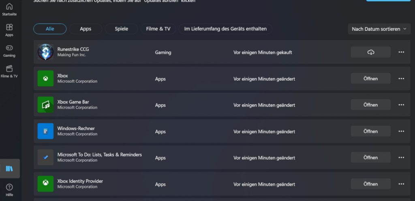The image size is (415, 201).
Task: Click Microsoft To Do: Lists, Tasks & Reminders title
Action: click(100, 154)
